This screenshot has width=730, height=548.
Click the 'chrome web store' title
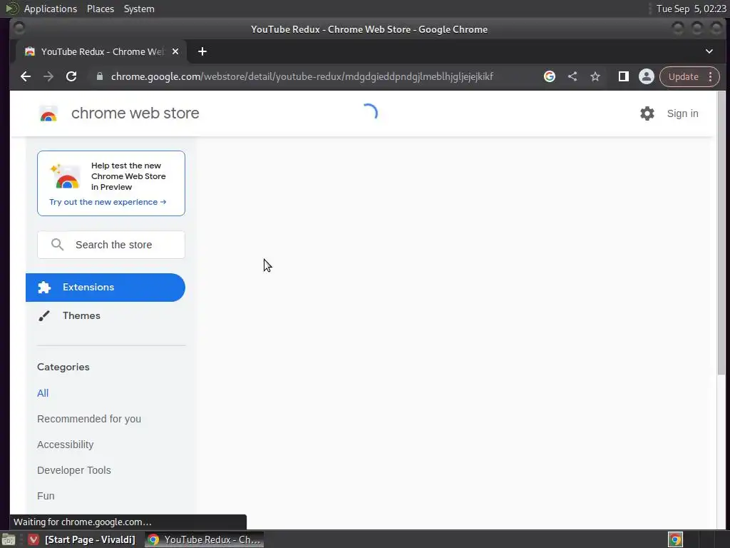[x=135, y=113]
